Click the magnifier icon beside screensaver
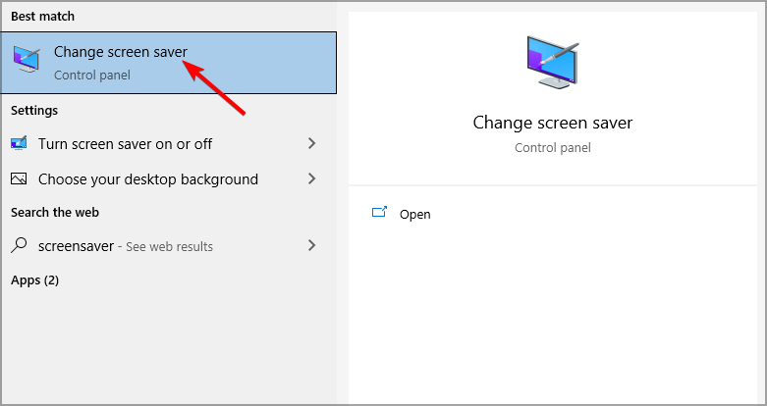 click(19, 245)
